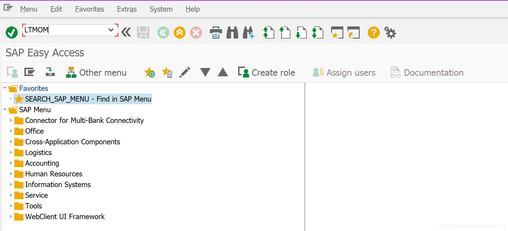
Task: Select the Logistics tree item text
Action: [x=38, y=152]
